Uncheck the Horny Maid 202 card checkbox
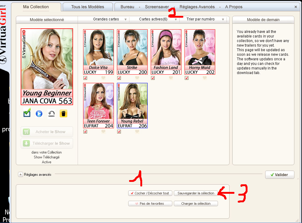Image resolution: width=302 pixels, height=223 pixels. coord(187,78)
